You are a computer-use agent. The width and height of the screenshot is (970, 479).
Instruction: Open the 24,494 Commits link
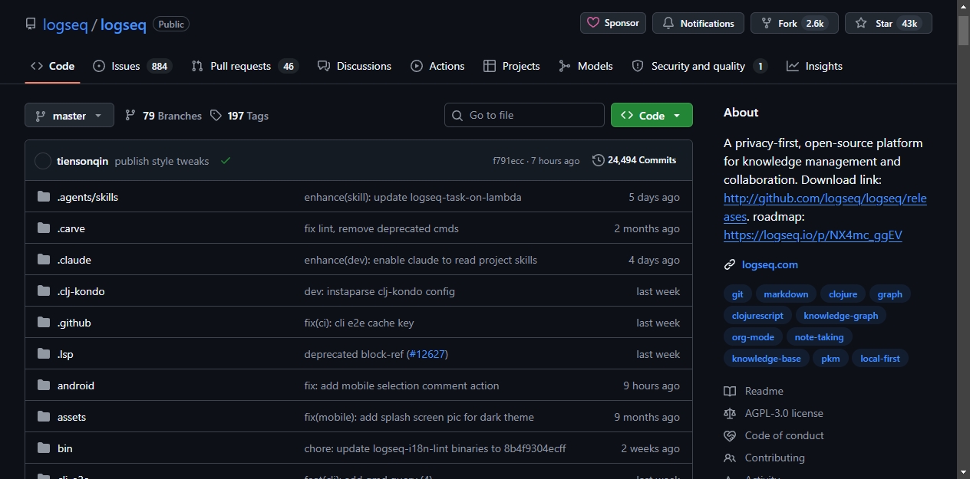(635, 160)
